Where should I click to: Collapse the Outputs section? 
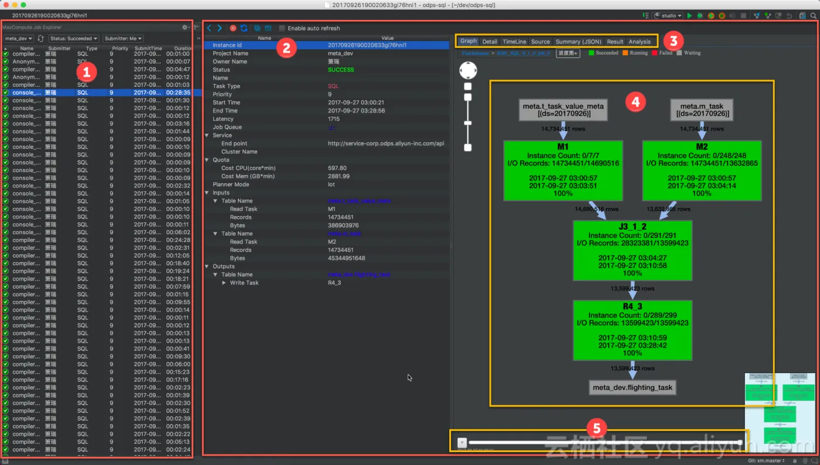click(x=207, y=266)
